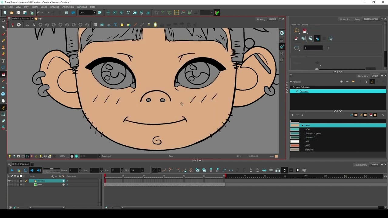388x218 pixels.
Task: Open the Lala workspace dropdown
Action: (x=94, y=13)
